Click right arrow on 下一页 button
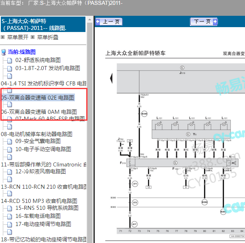Viewport: 245px width, 243px height. pyautogui.click(x=215, y=21)
